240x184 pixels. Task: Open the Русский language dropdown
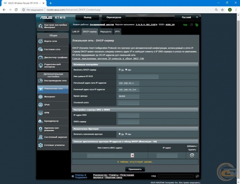[187, 17]
